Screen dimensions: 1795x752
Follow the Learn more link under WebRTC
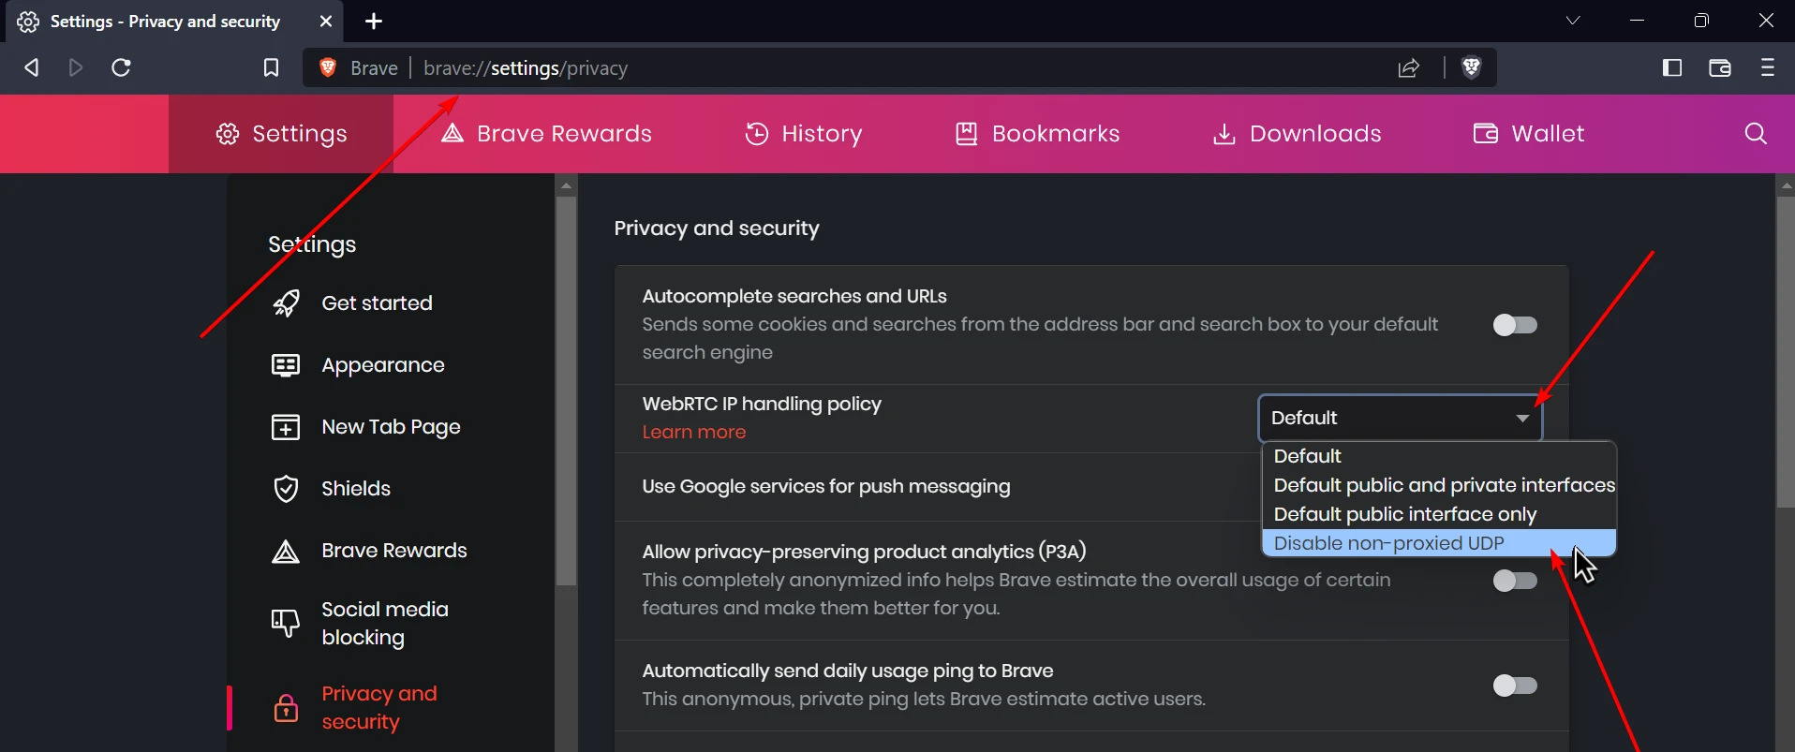[x=694, y=433]
